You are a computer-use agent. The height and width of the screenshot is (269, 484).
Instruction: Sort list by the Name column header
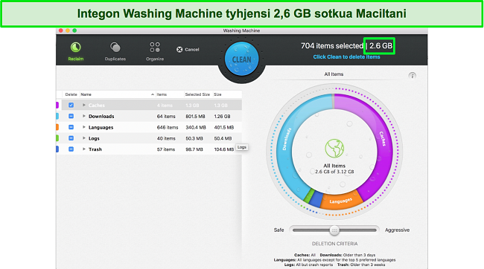(x=86, y=94)
